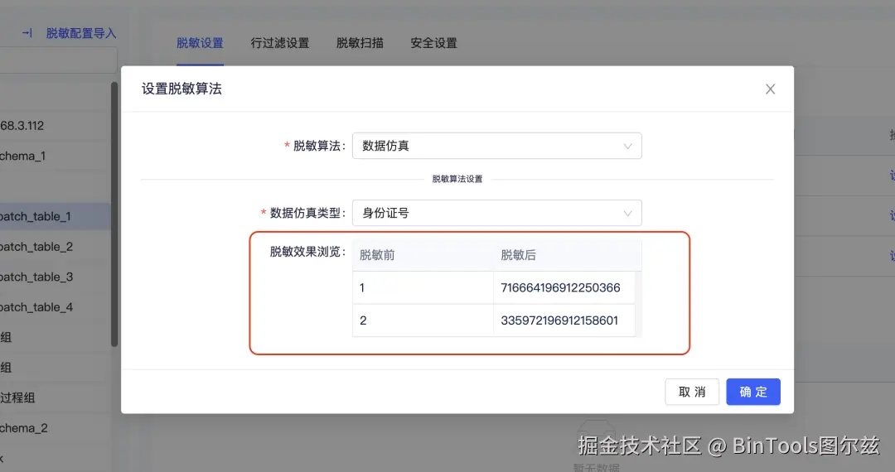Click the 脱敏前 column header
Viewport: 895px width, 472px height.
click(x=423, y=255)
